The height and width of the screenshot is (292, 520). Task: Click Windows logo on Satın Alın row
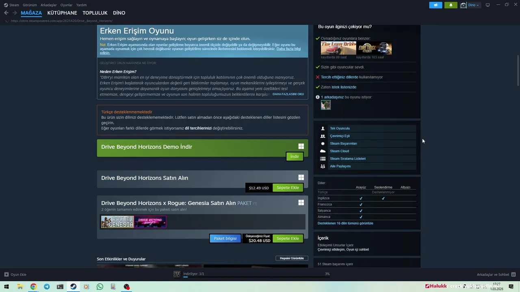click(x=301, y=177)
